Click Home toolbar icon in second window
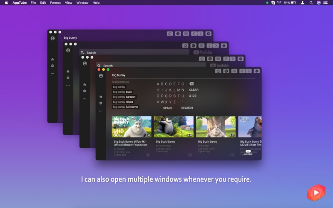This screenshot has width=333, height=208. [x=185, y=46]
